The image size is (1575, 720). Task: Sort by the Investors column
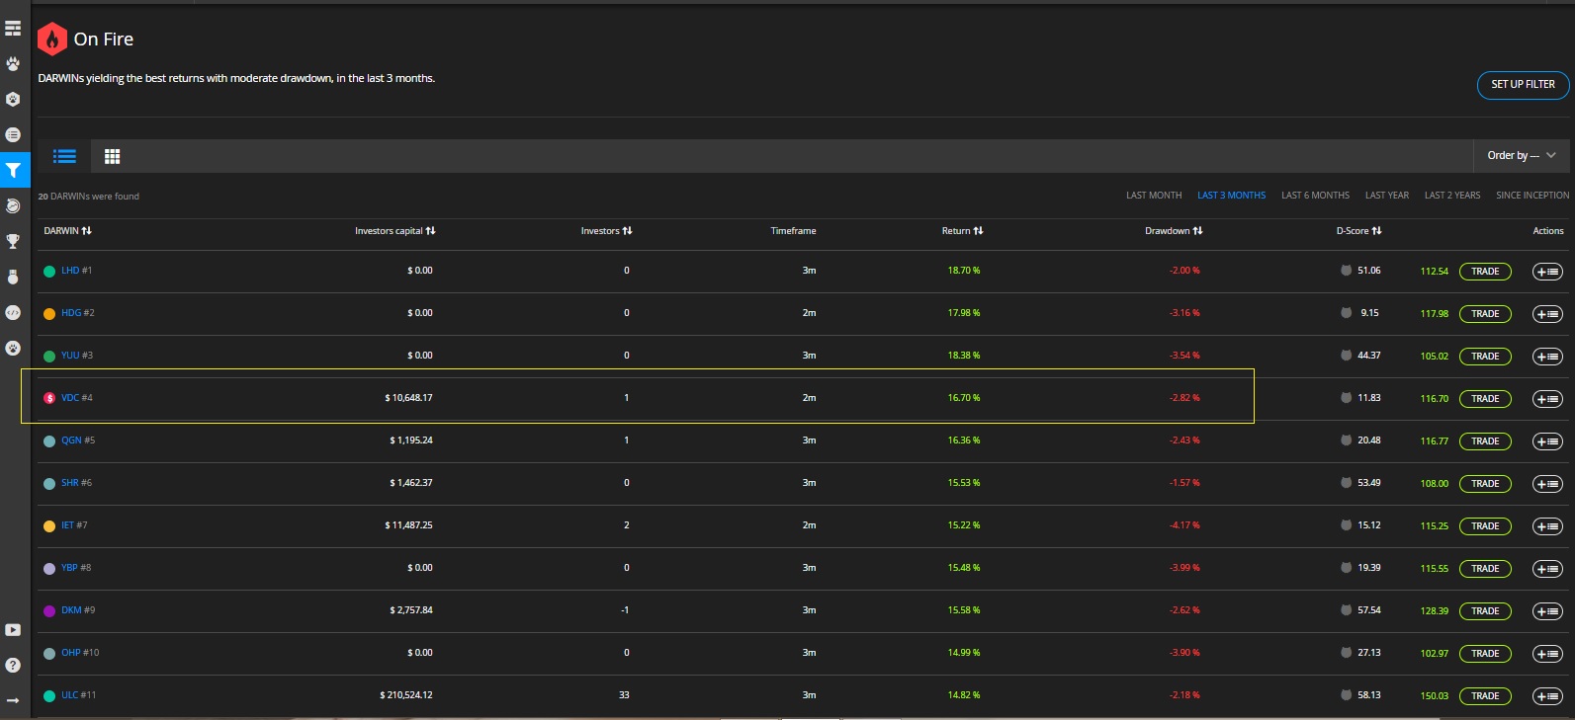[x=606, y=231]
